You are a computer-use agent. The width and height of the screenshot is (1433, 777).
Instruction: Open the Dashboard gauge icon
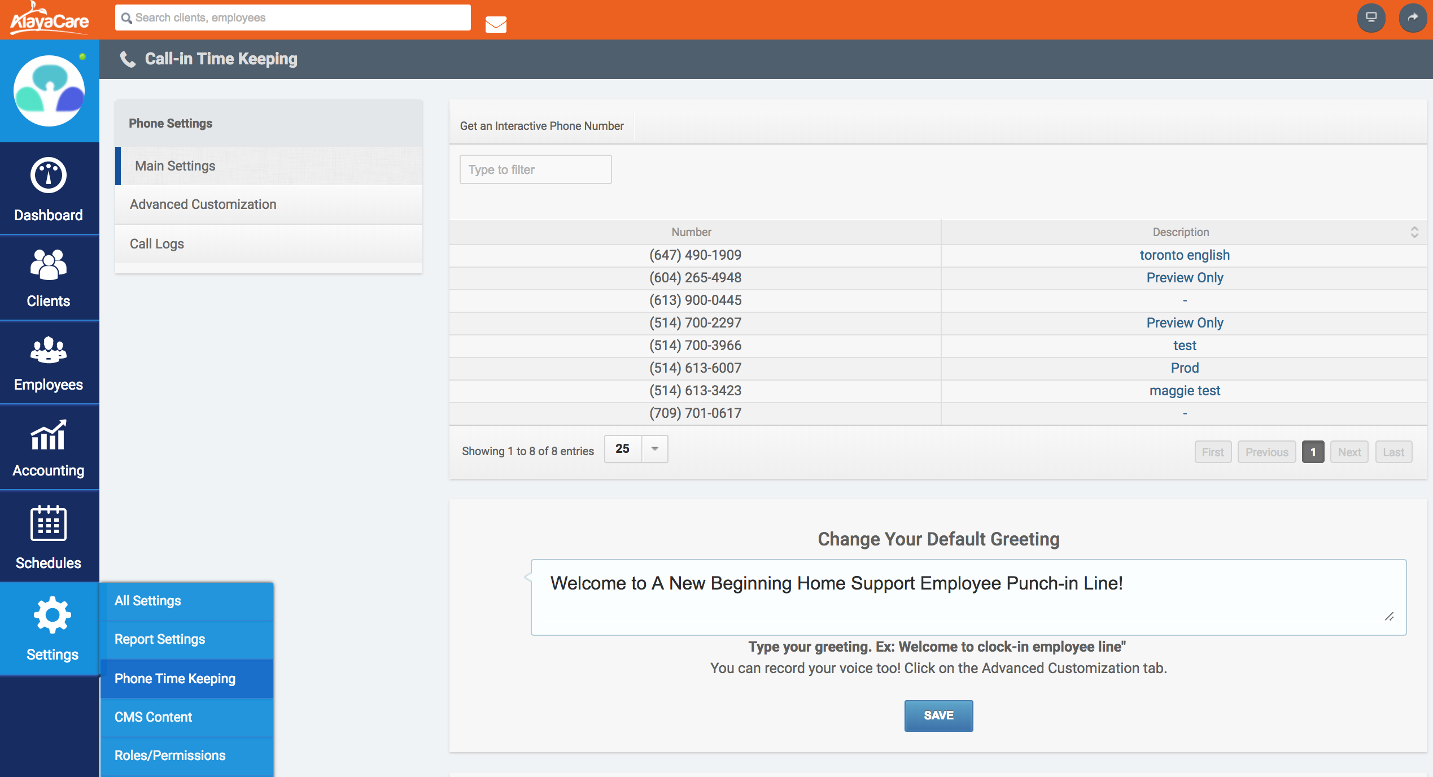coord(49,176)
